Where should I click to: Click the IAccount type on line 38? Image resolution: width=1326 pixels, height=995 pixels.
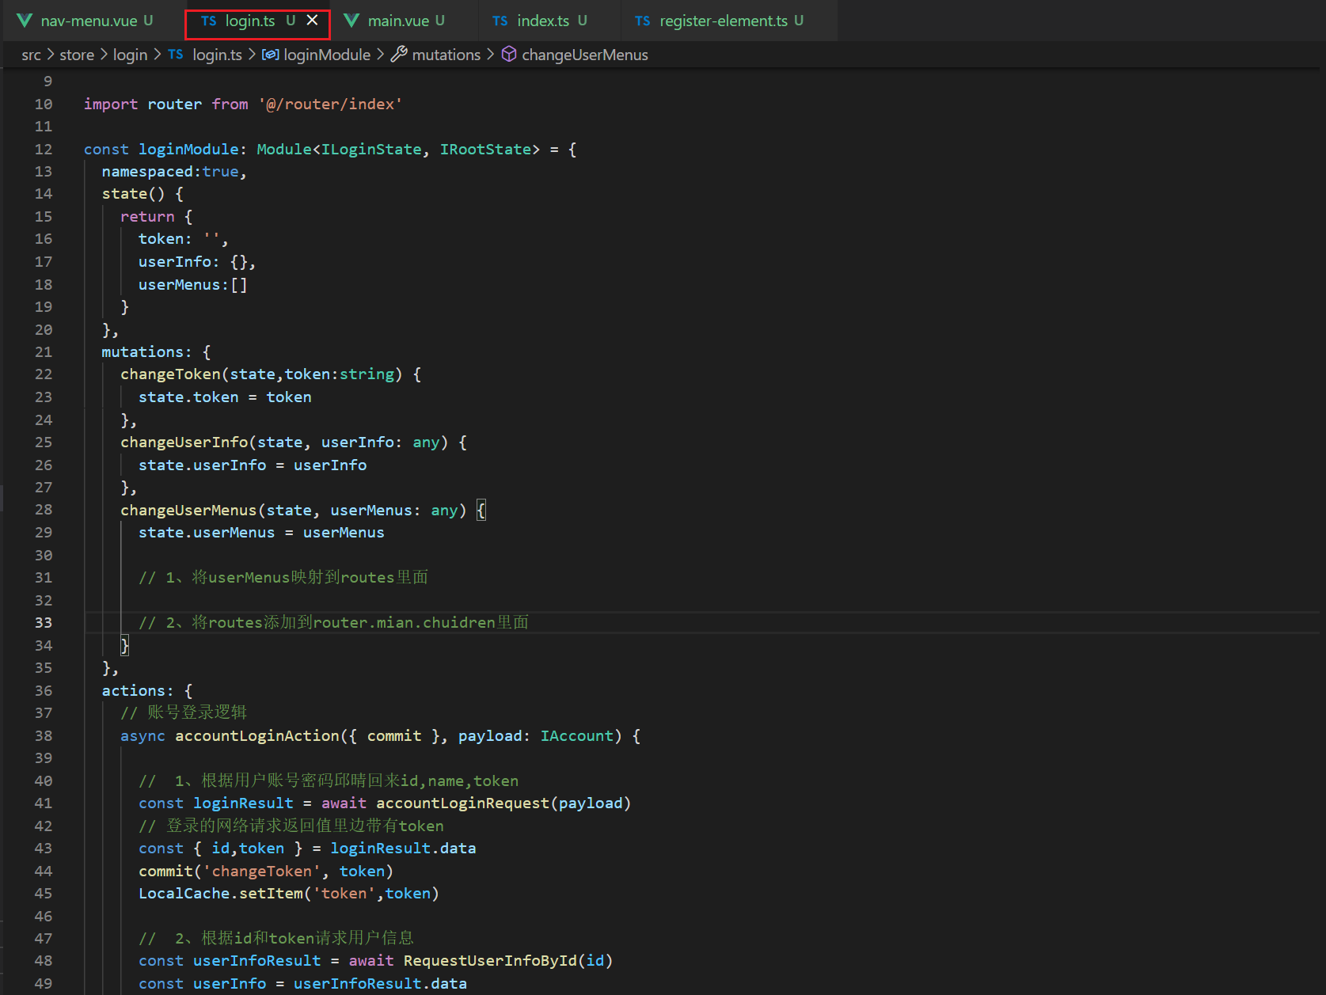[577, 736]
